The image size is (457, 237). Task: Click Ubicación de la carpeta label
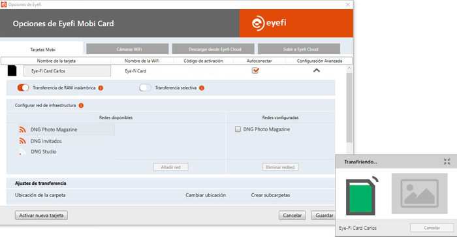pos(40,195)
